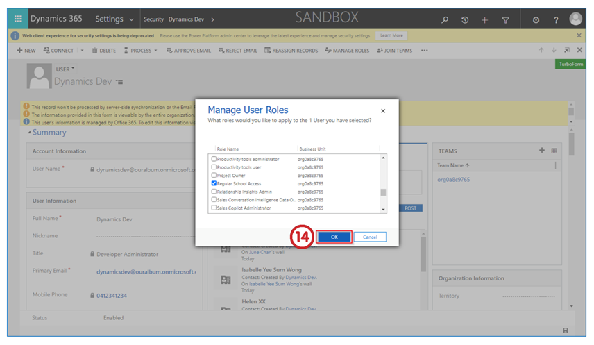This screenshot has height=345, width=594.
Task: Click the help question mark icon
Action: [556, 20]
